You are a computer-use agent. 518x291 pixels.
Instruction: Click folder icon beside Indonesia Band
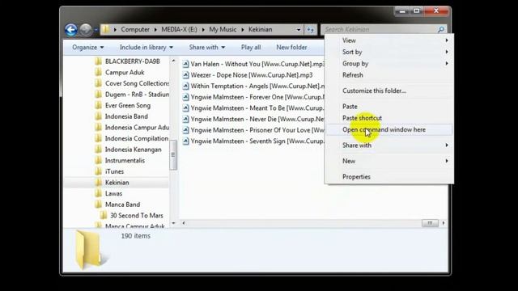(98, 116)
